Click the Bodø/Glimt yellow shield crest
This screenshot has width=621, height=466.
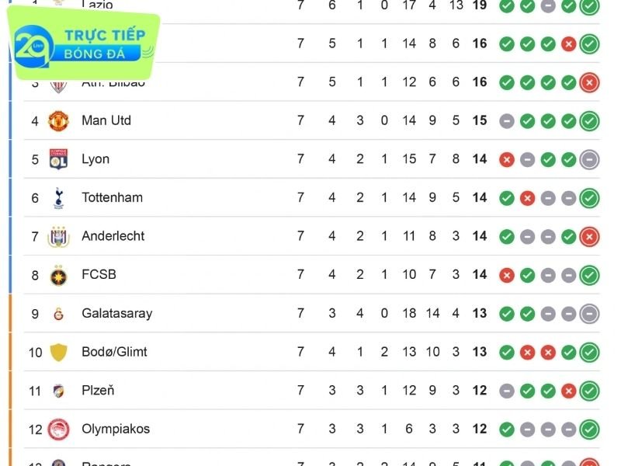click(58, 352)
